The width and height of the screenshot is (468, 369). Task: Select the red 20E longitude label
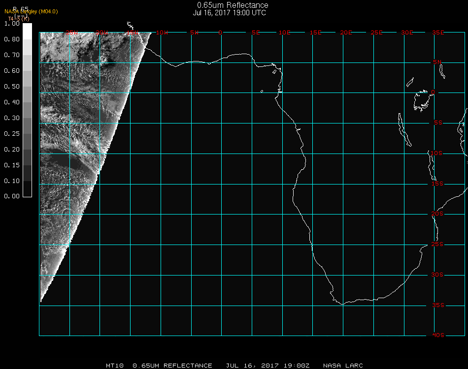coord(346,32)
